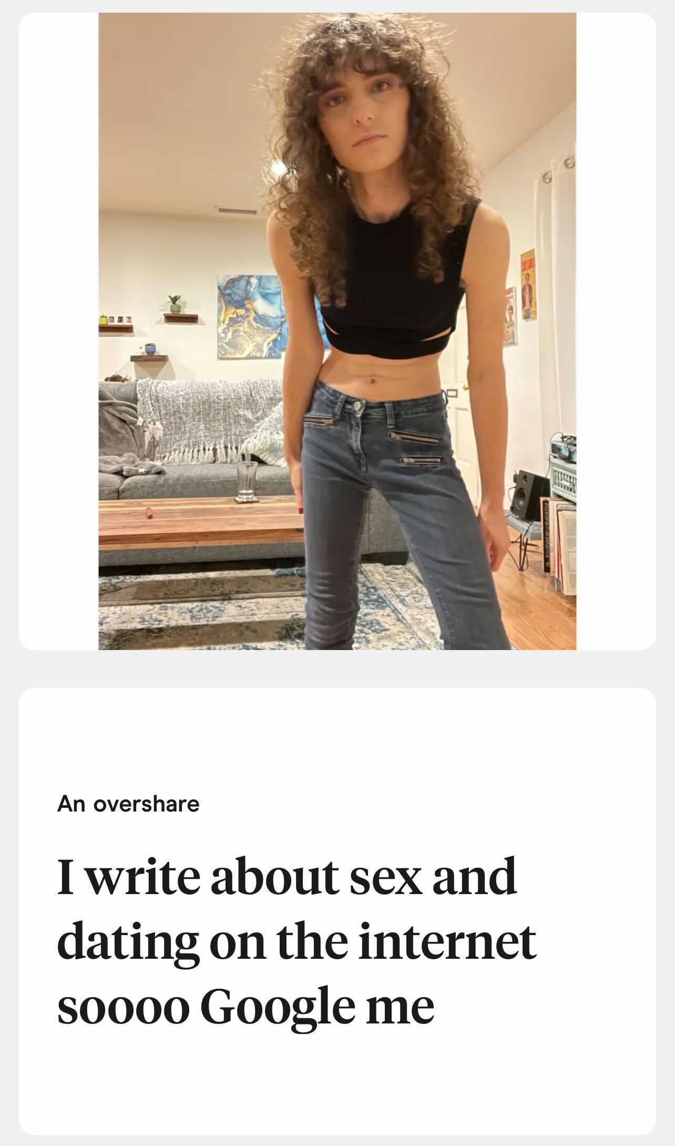This screenshot has height=1146, width=675.
Task: Tap the line 'dating on the internet'
Action: [296, 941]
